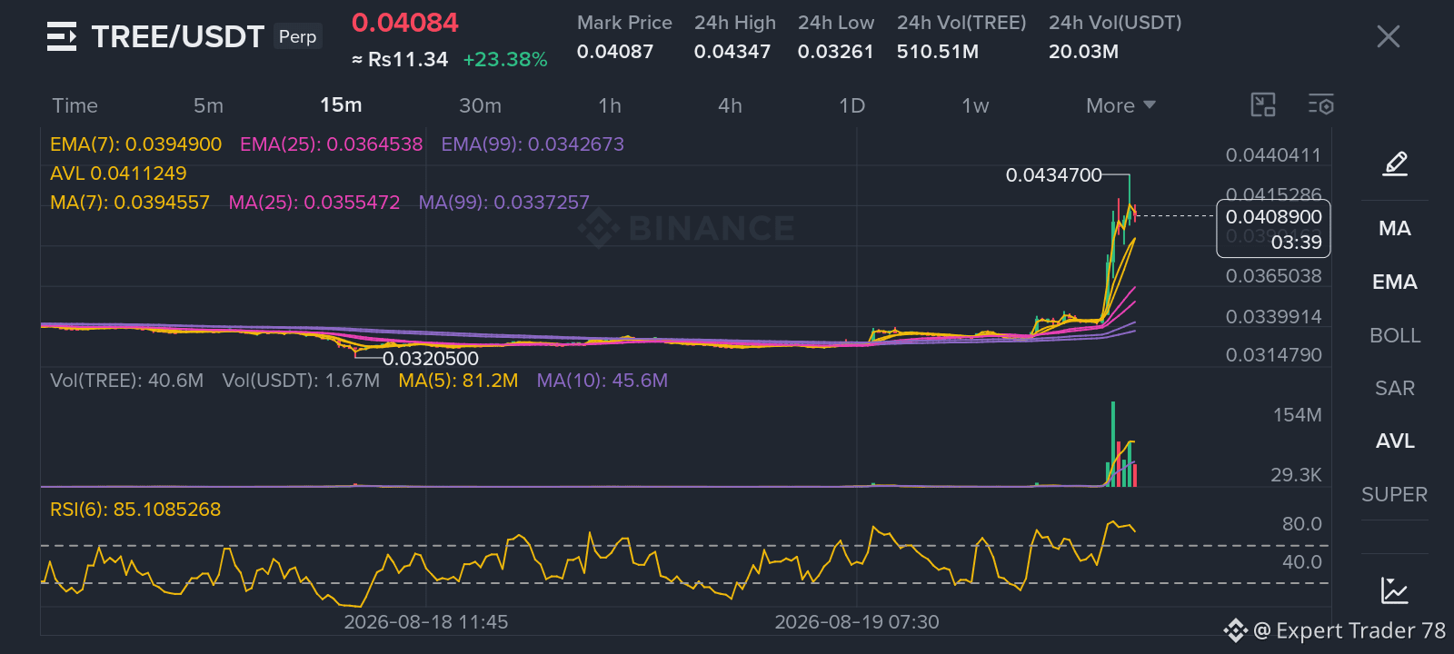The width and height of the screenshot is (1454, 654).
Task: Click the last price 0.04084
Action: click(x=405, y=23)
